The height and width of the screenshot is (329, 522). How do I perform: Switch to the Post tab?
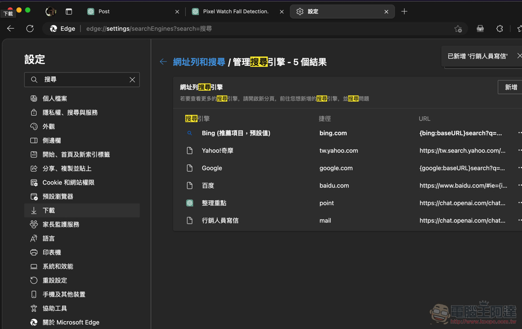(133, 11)
